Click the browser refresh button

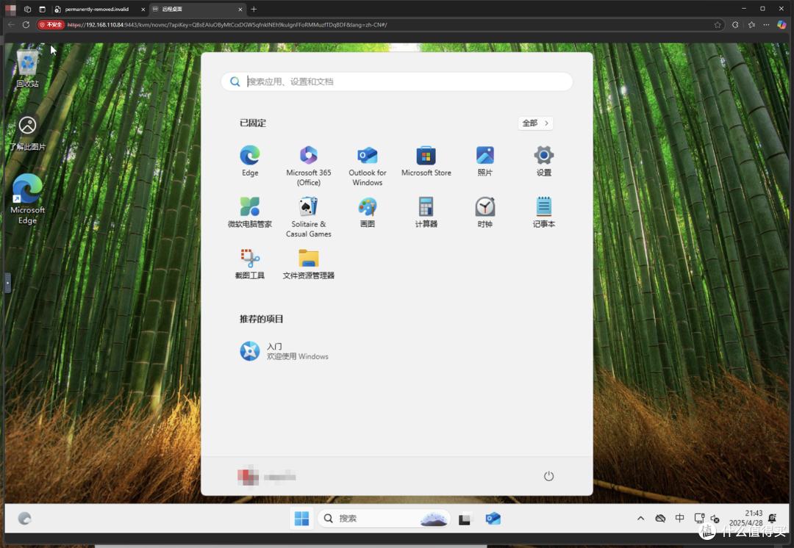point(26,24)
